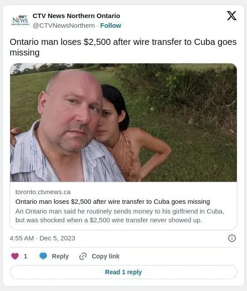Open the @CTVNewsNorthern handle link

[64, 26]
